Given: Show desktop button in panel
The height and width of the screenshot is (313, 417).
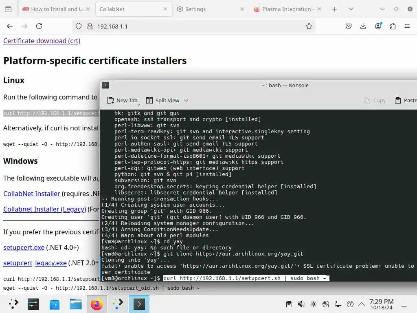Looking at the screenshot, I should pos(404,304).
